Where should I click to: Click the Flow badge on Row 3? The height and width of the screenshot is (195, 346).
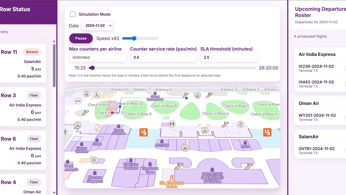tap(34, 95)
